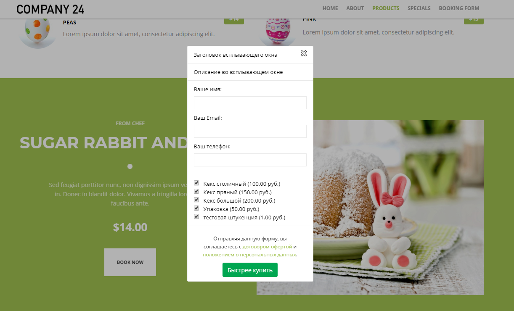Click the COMPANY 24 logo
Viewport: 514px width, 311px height.
(x=50, y=9)
